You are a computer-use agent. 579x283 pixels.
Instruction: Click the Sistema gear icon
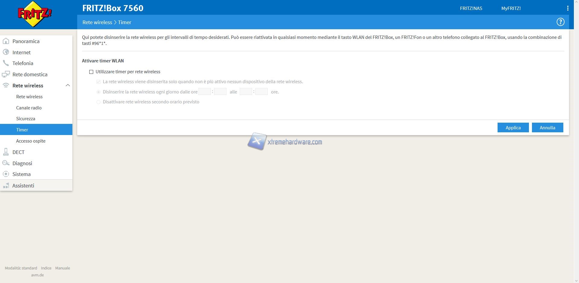(x=6, y=174)
